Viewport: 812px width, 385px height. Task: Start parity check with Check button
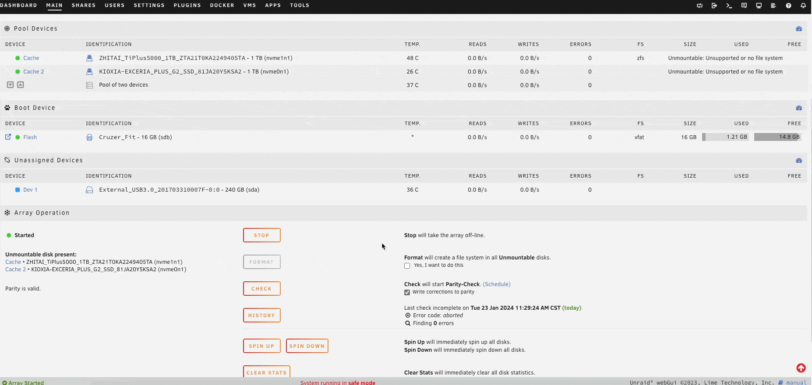click(262, 289)
